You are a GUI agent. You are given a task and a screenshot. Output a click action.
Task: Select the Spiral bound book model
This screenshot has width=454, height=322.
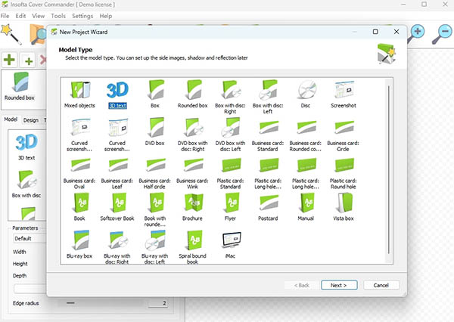point(192,246)
